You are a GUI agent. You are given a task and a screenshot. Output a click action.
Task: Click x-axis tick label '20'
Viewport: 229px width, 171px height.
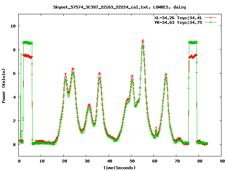[64, 161]
